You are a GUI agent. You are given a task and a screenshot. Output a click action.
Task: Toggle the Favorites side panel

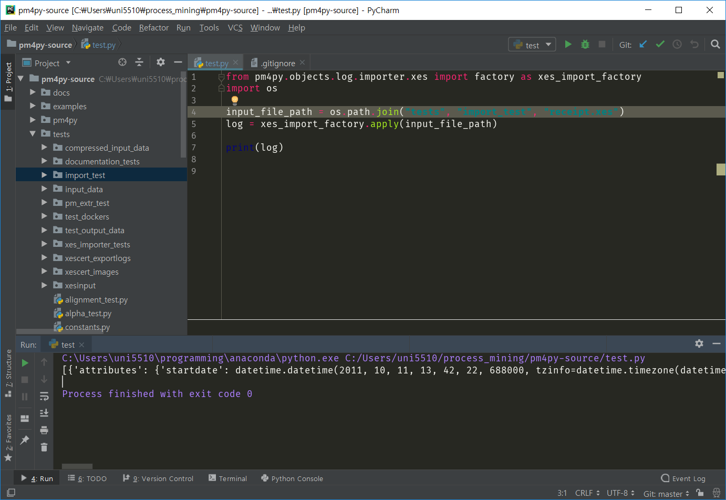8,437
